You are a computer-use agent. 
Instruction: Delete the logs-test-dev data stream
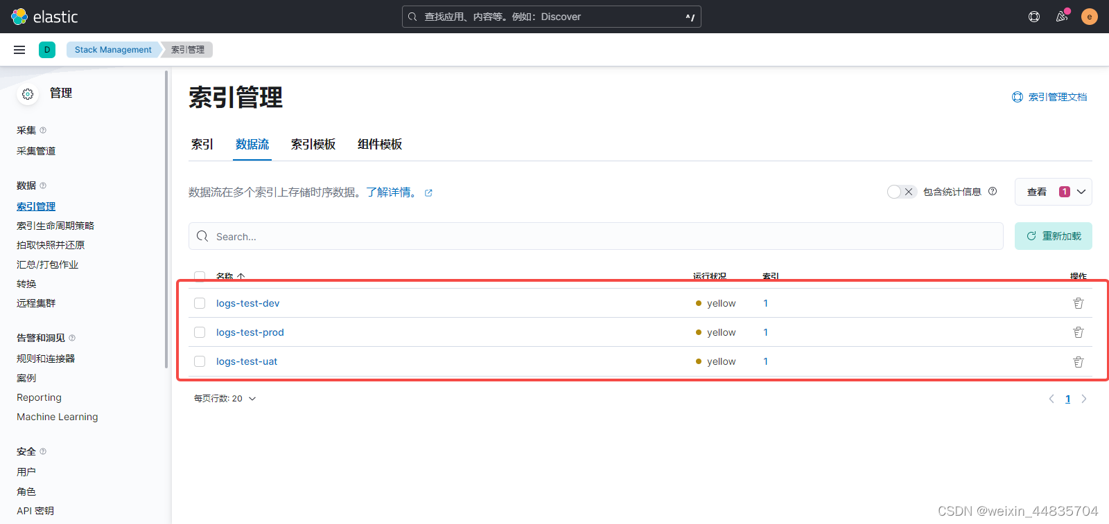[1079, 303]
